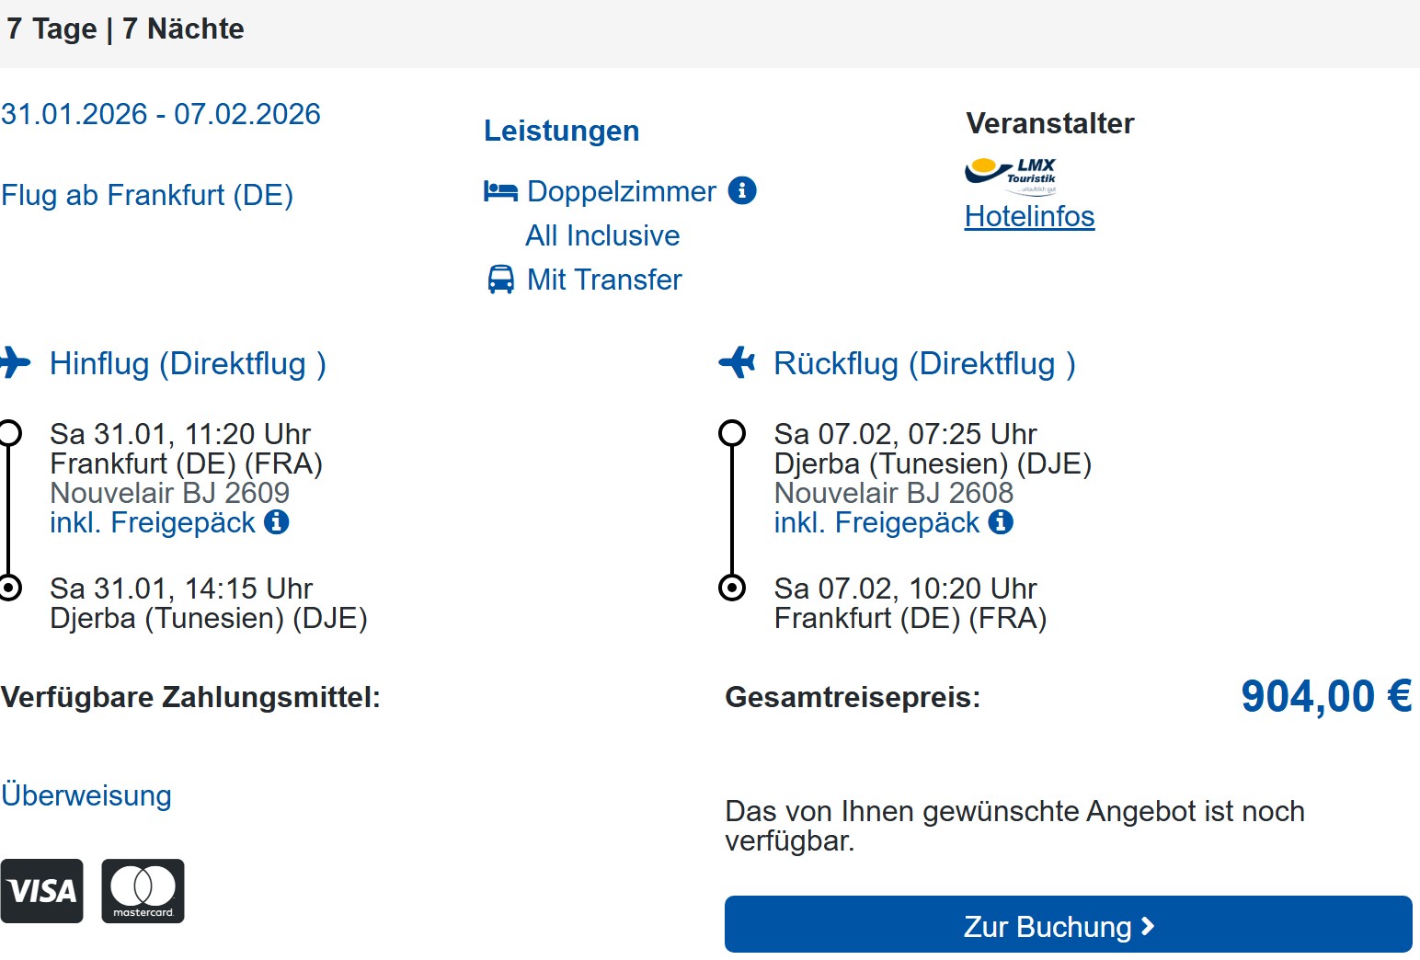Screen dimensions: 1420x960
Task: Click the Überweisung payment option
Action: click(86, 794)
